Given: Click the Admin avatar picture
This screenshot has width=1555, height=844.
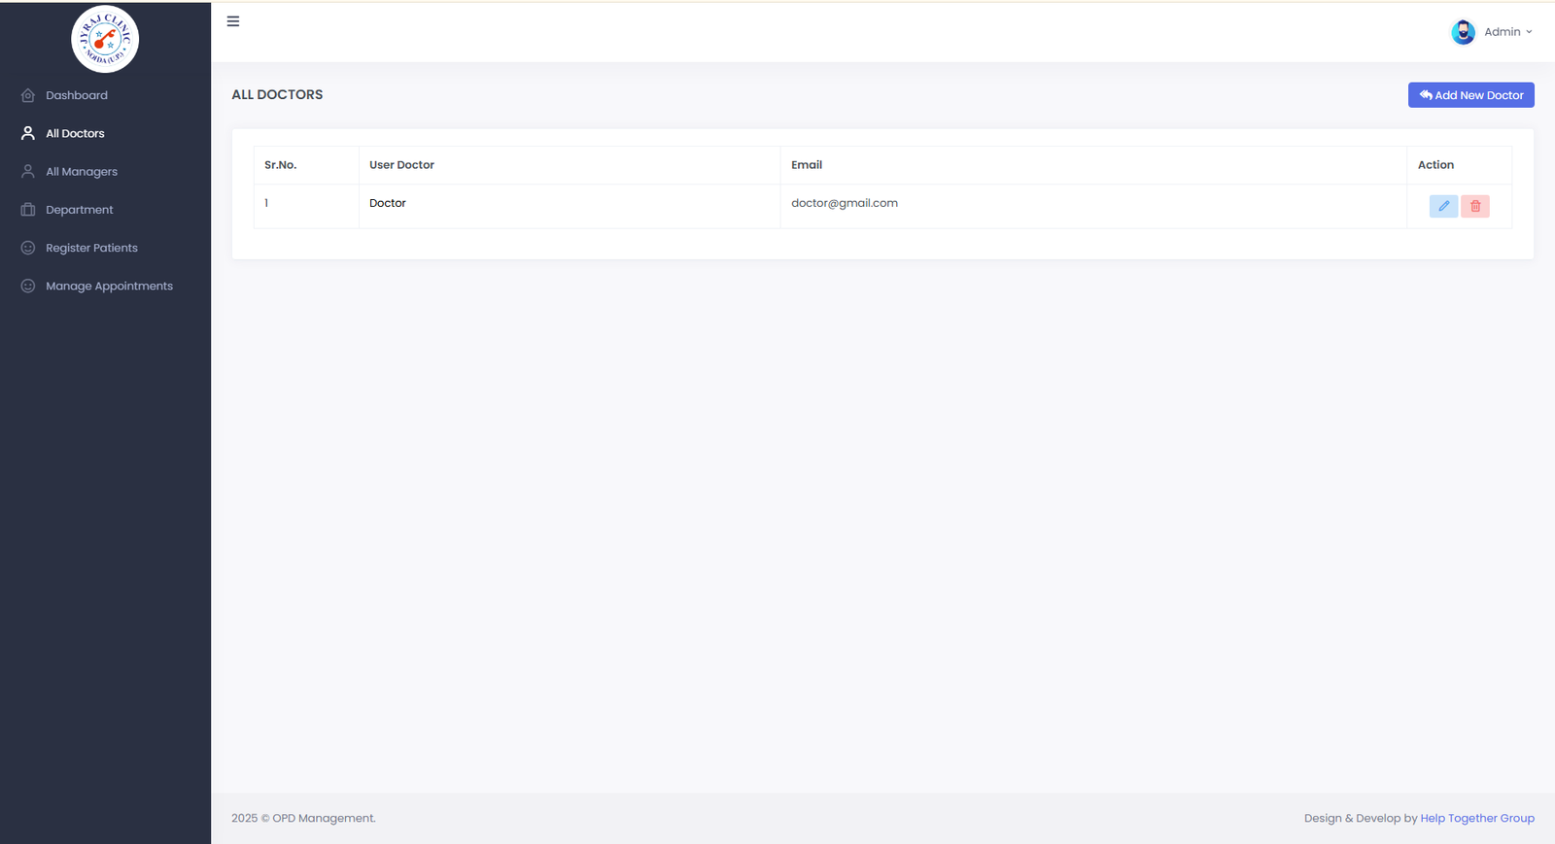Looking at the screenshot, I should (x=1463, y=32).
